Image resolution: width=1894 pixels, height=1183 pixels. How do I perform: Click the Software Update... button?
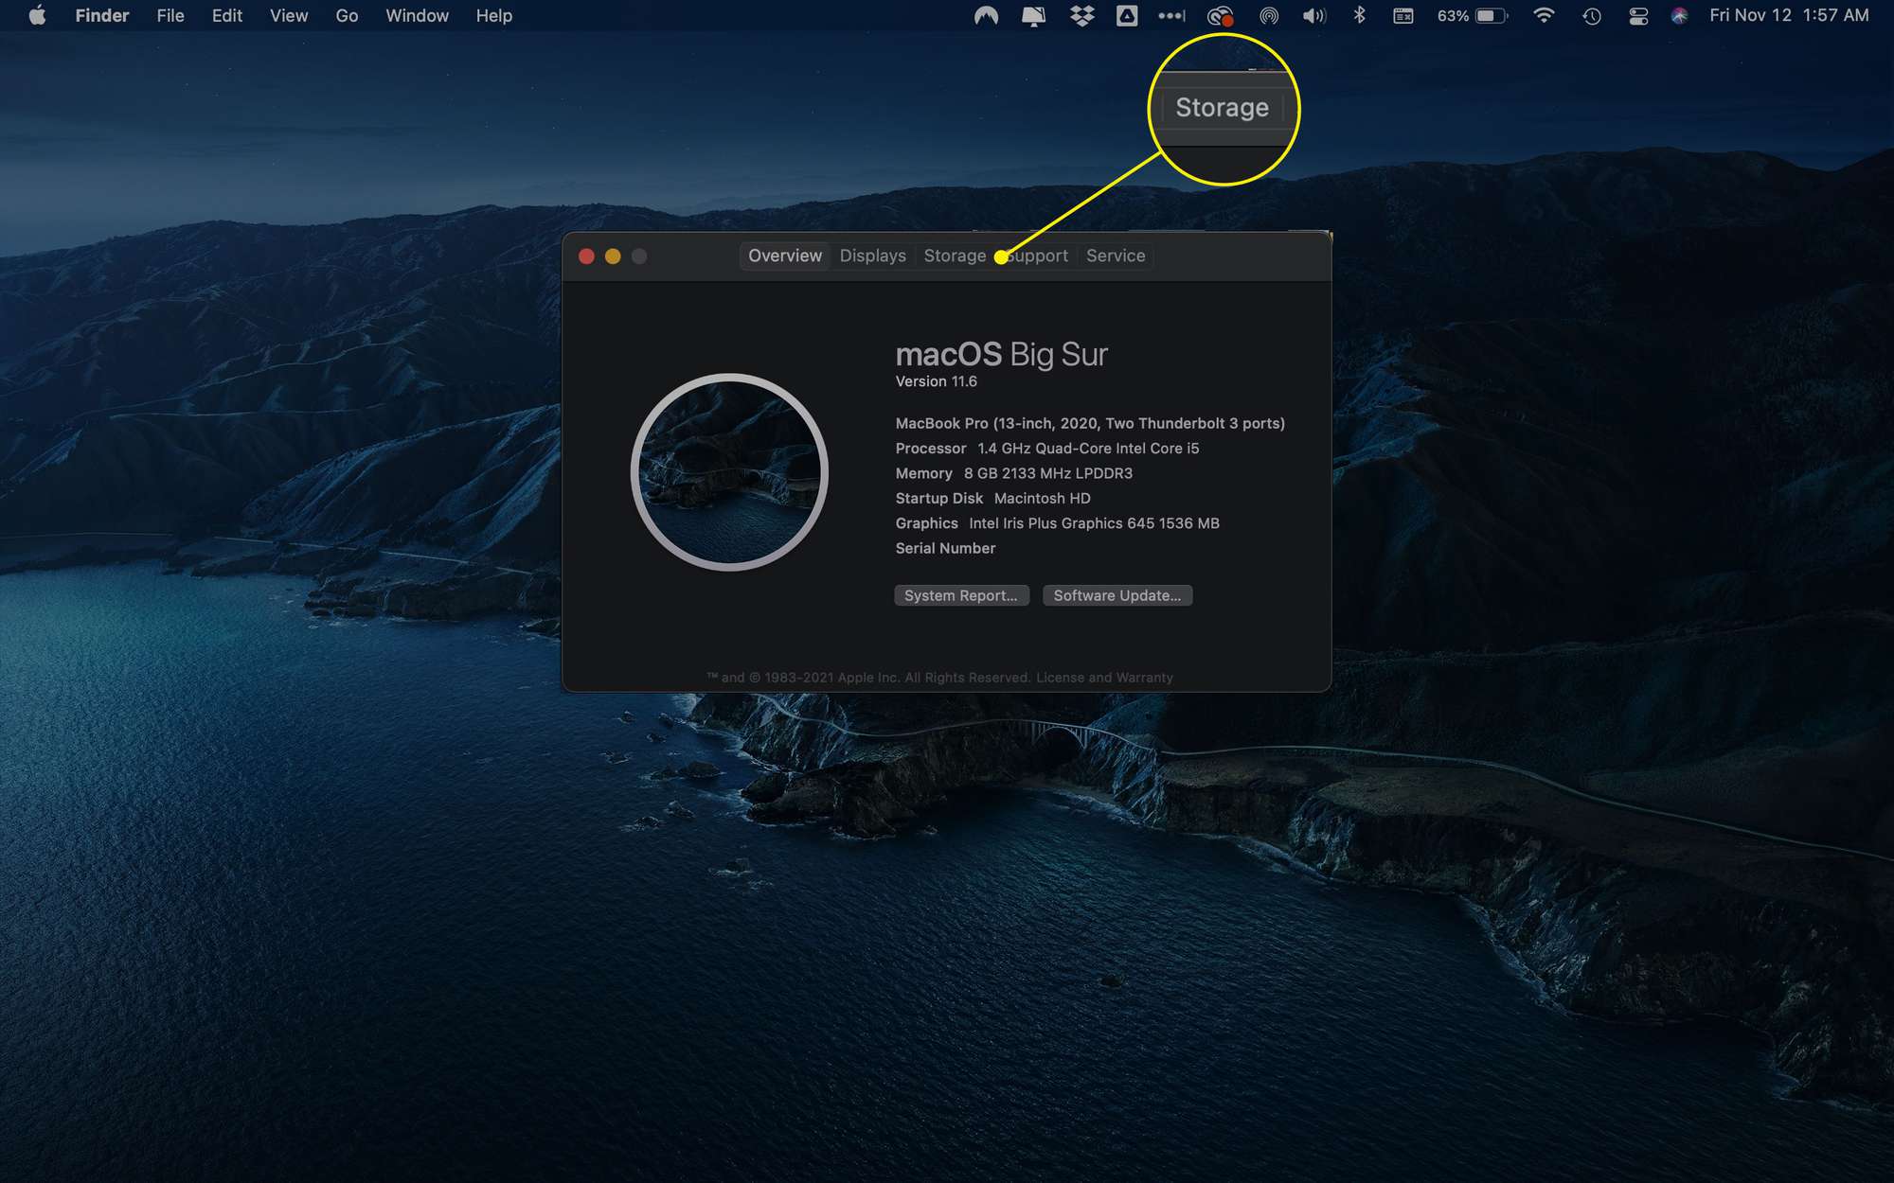click(x=1117, y=595)
